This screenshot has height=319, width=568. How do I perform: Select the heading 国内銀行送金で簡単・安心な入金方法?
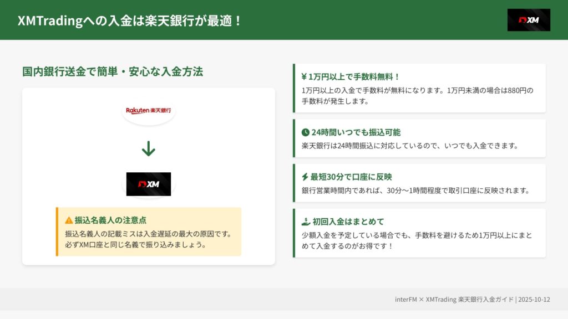point(113,71)
